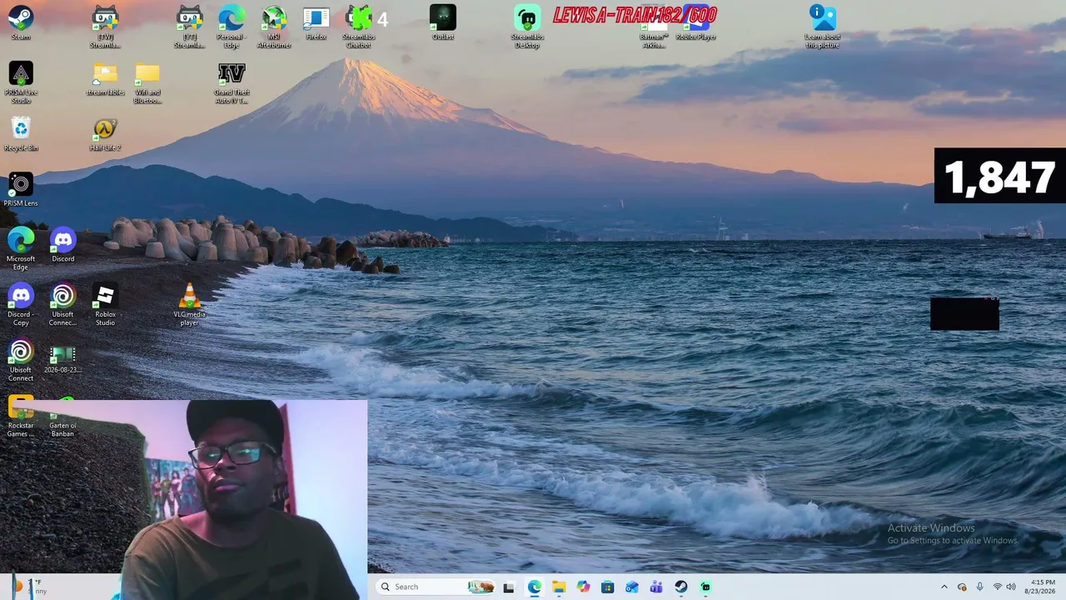
Task: Open File Explorer from the taskbar
Action: pyautogui.click(x=559, y=587)
